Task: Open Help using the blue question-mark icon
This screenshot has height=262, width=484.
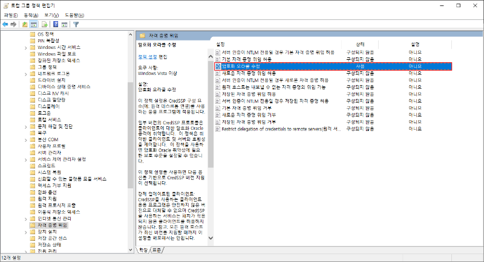Action: pos(55,24)
